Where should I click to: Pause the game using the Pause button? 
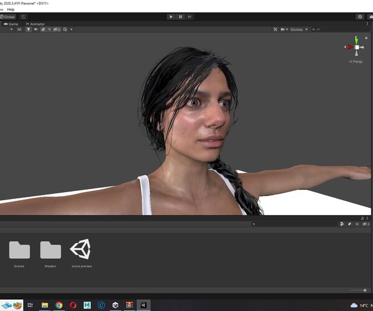click(x=180, y=17)
